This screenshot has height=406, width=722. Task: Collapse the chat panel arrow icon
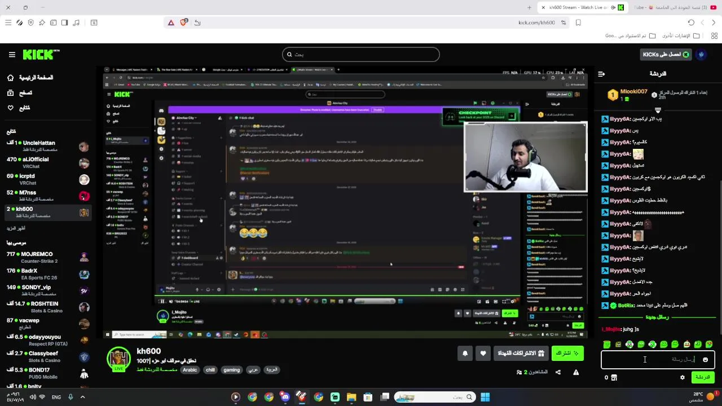pos(601,74)
